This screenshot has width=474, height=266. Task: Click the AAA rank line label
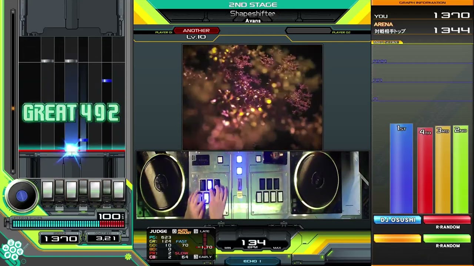(380, 61)
